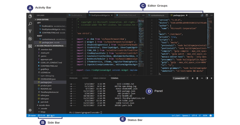Open more actions for the left editor group
The width and height of the screenshot is (240, 125).
(143, 15)
